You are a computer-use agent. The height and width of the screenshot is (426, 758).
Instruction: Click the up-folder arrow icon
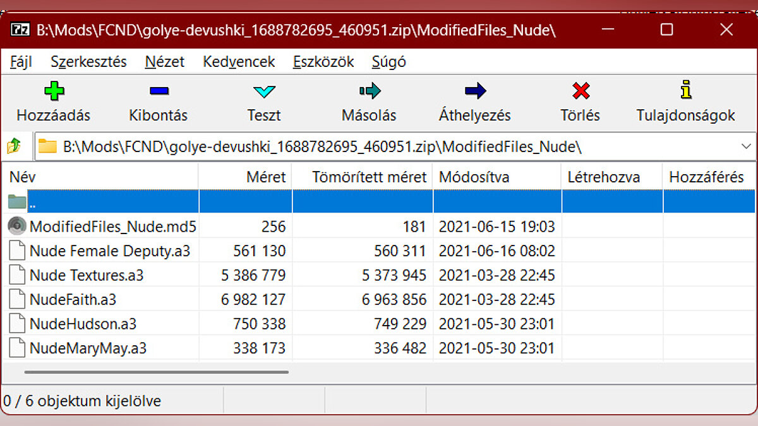[x=14, y=146]
